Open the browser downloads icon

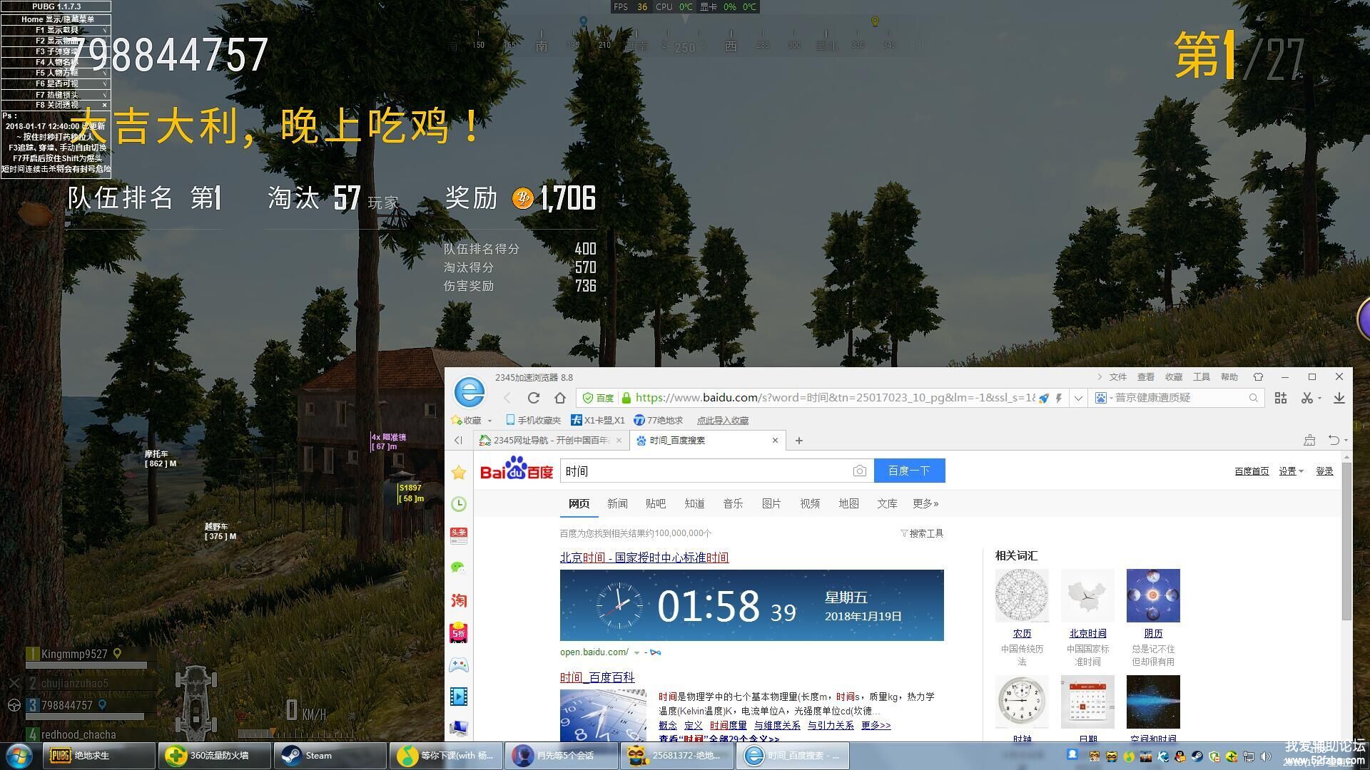coord(1339,398)
